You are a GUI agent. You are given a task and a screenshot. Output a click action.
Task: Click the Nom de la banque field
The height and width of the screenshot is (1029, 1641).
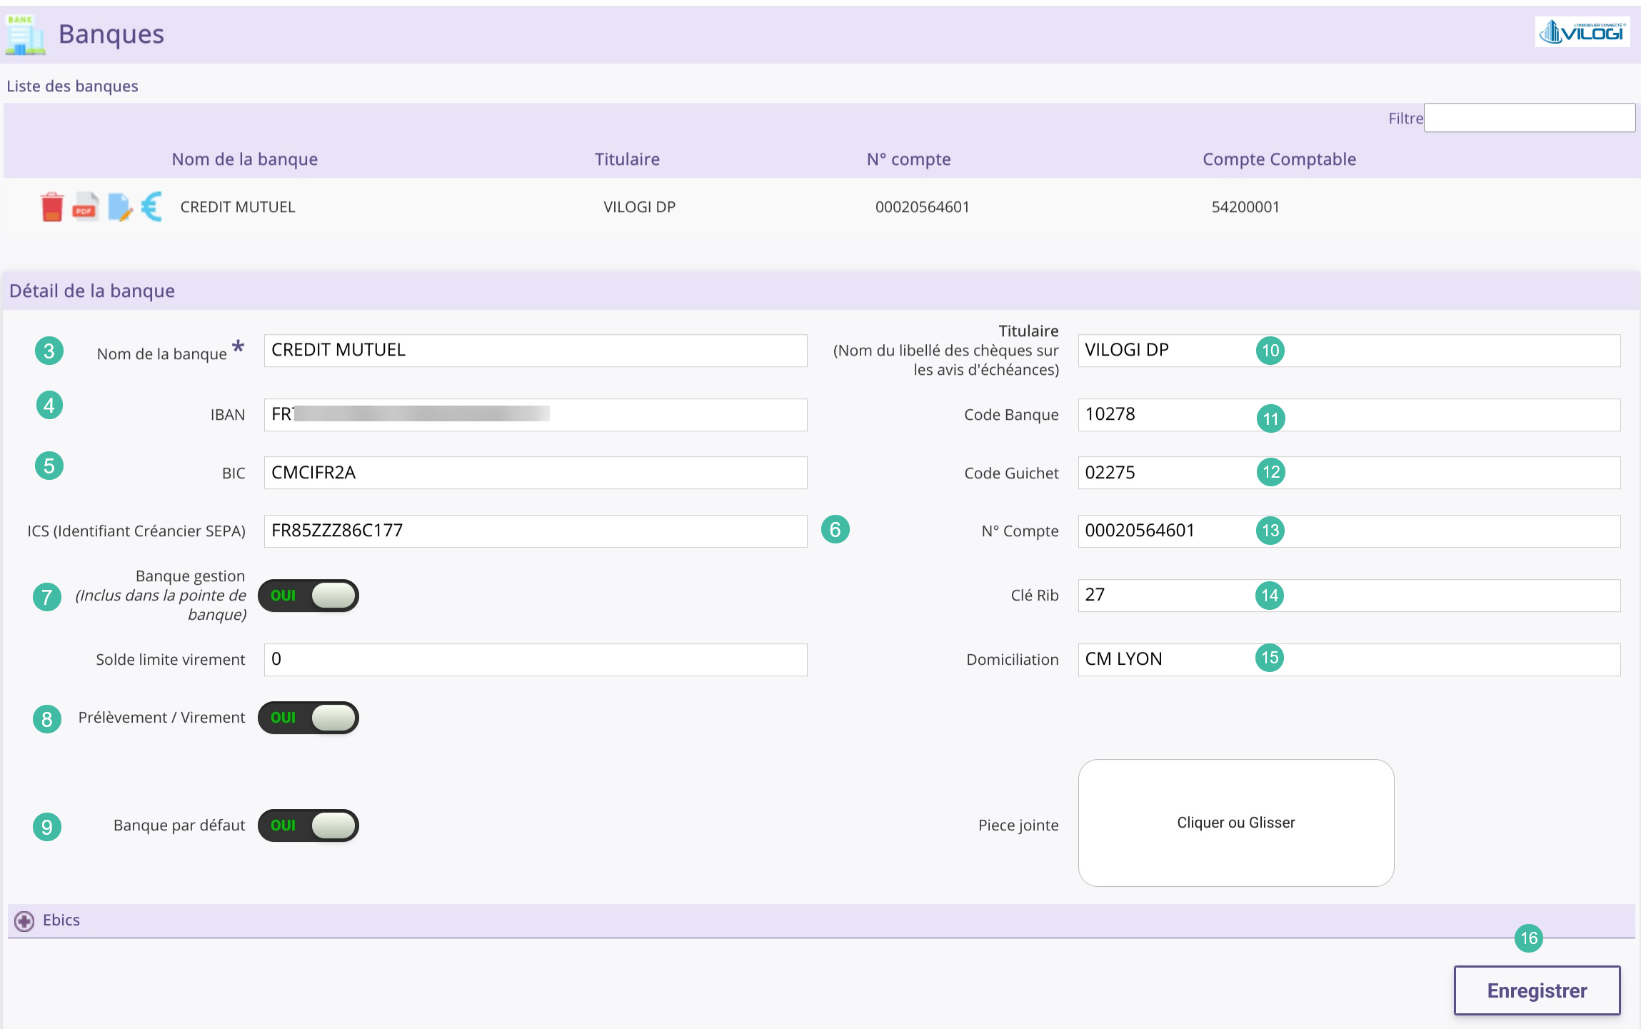[536, 351]
